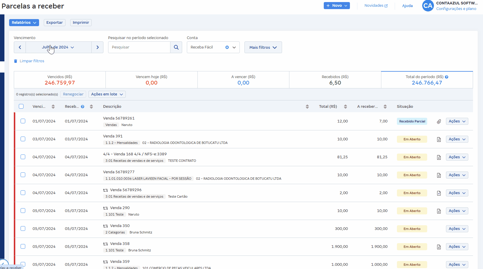Click the recurrence icon beside Venda 290
483x269 pixels.
click(x=105, y=208)
